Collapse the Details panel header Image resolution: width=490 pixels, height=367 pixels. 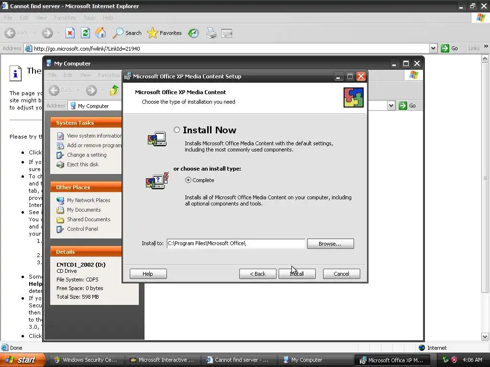86,252
